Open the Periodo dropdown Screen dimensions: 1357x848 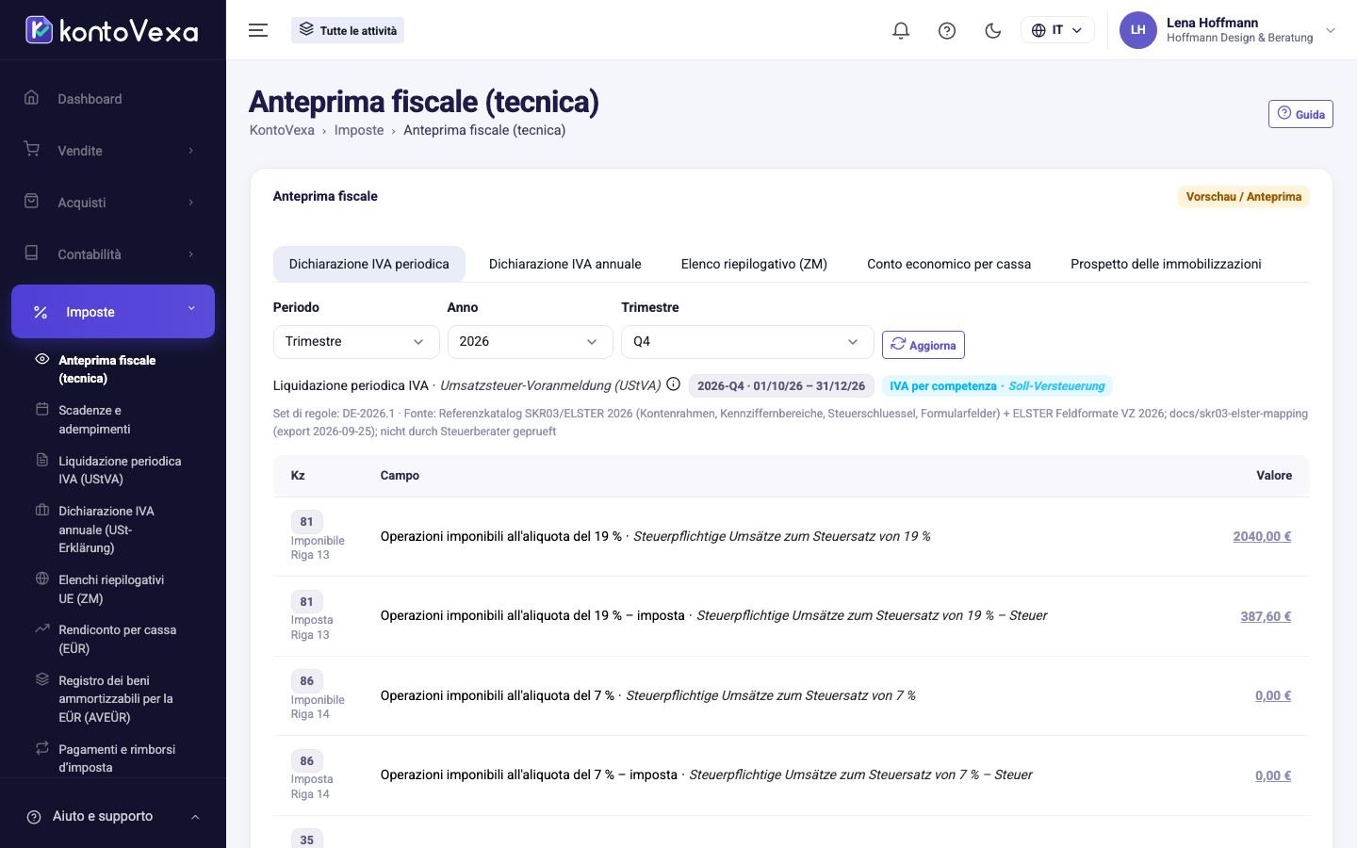coord(356,341)
